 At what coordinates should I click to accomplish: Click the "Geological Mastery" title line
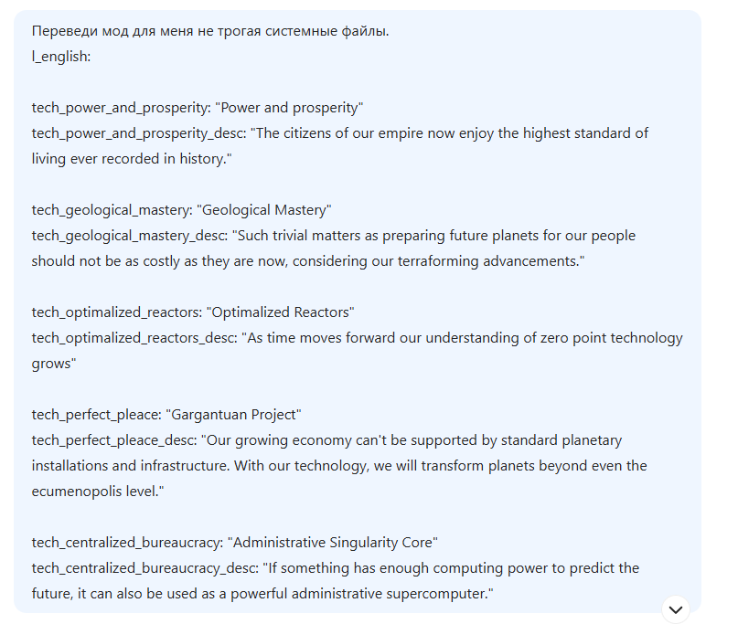[x=181, y=210]
